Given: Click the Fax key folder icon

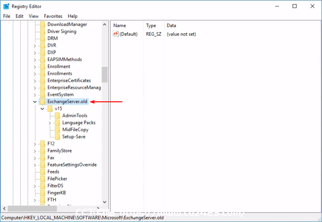Looking at the screenshot, I should pyautogui.click(x=43, y=158).
